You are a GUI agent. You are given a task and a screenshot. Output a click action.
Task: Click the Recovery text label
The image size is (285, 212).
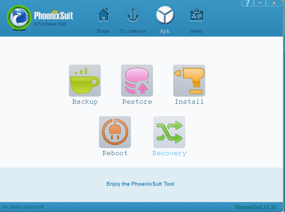(169, 153)
